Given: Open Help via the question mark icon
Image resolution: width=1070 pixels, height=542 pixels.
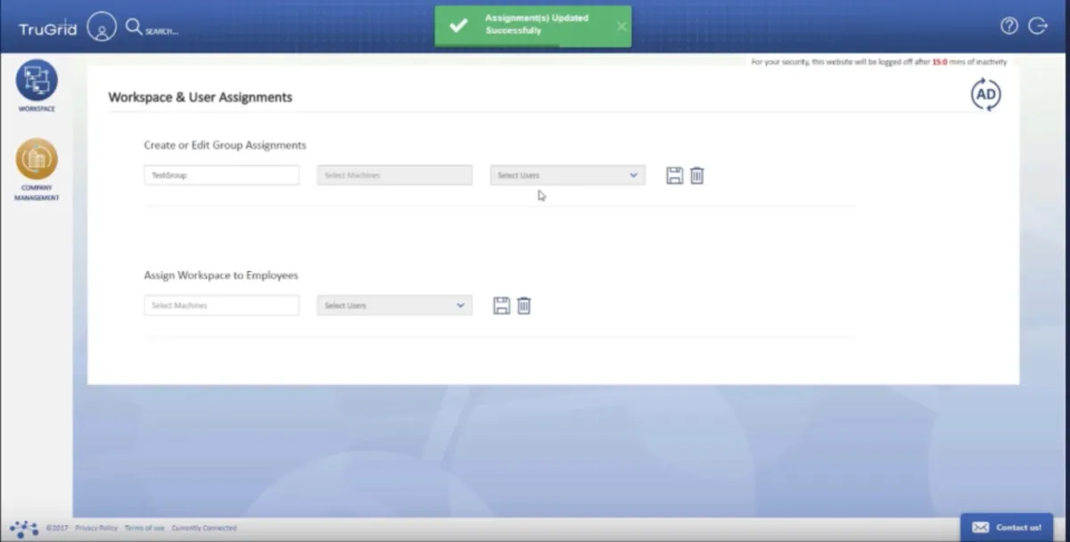Looking at the screenshot, I should pyautogui.click(x=1008, y=26).
